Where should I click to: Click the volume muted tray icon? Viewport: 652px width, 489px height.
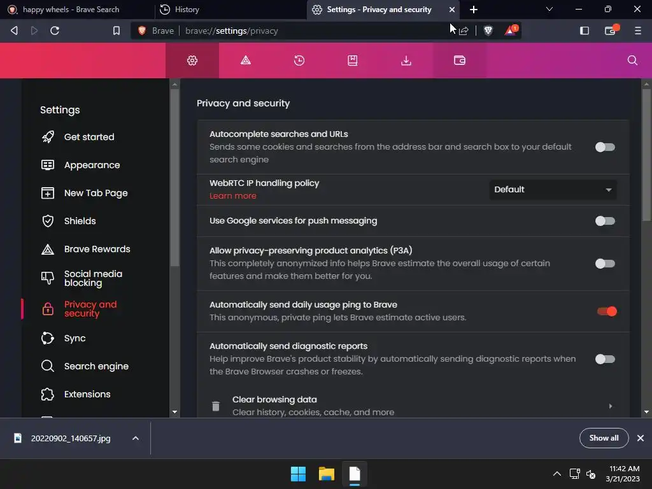click(x=590, y=474)
